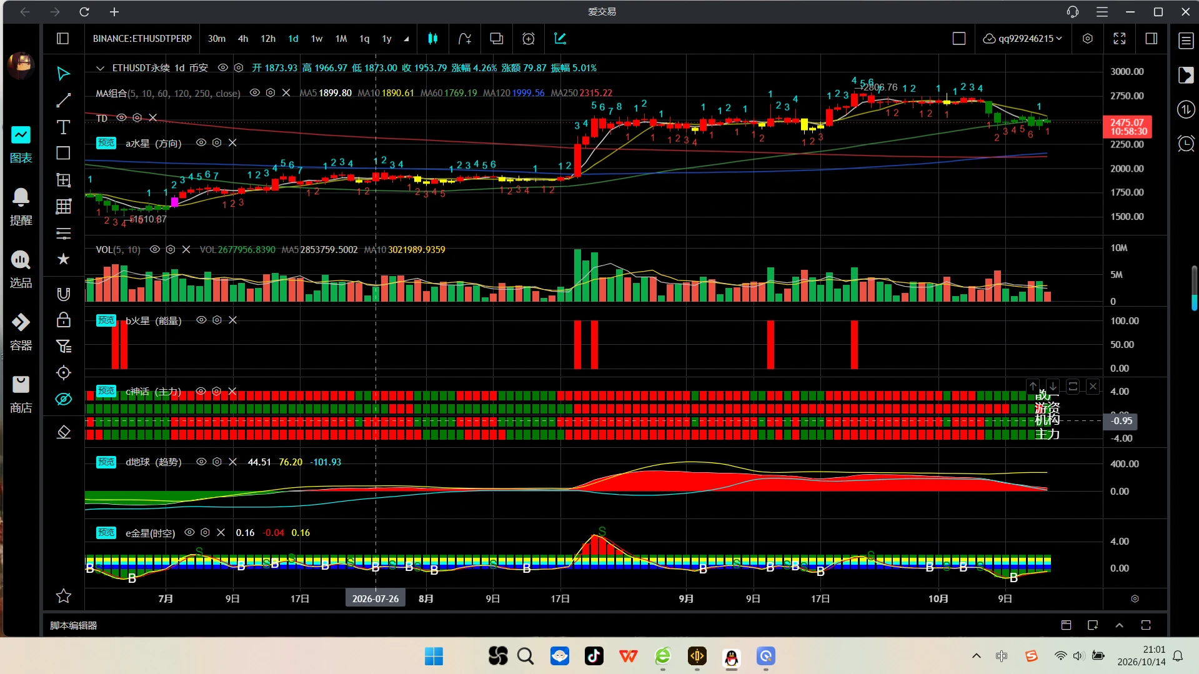Switch to the 1w timeframe

[317, 39]
